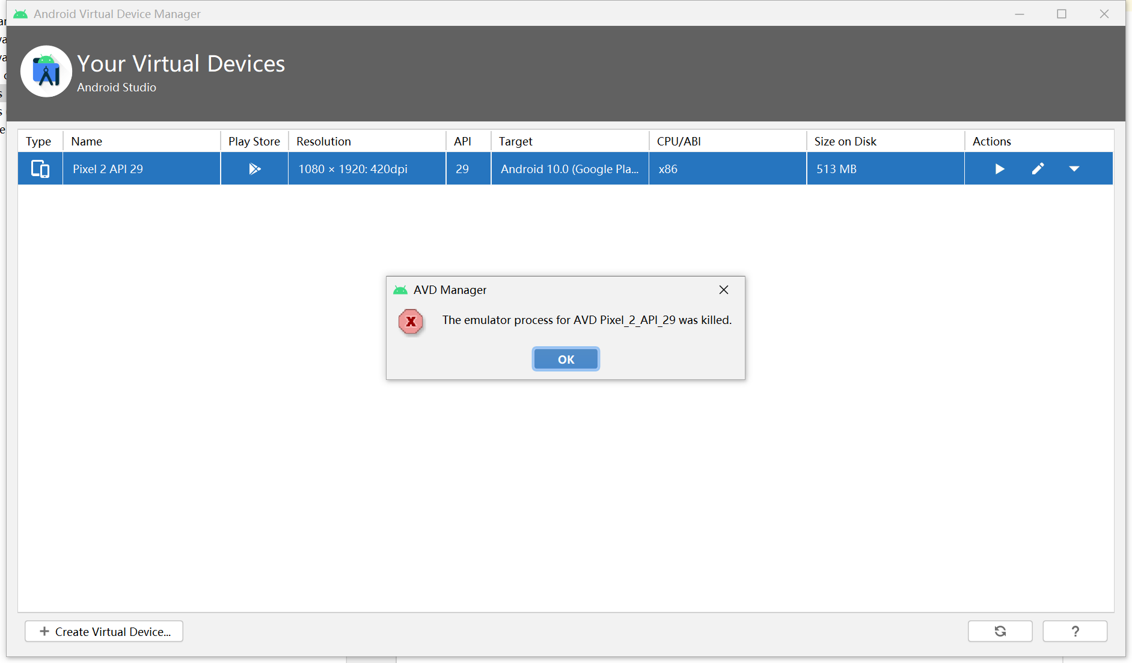The height and width of the screenshot is (663, 1132).
Task: Select the Pixel 2 API 29 name cell
Action: (142, 169)
